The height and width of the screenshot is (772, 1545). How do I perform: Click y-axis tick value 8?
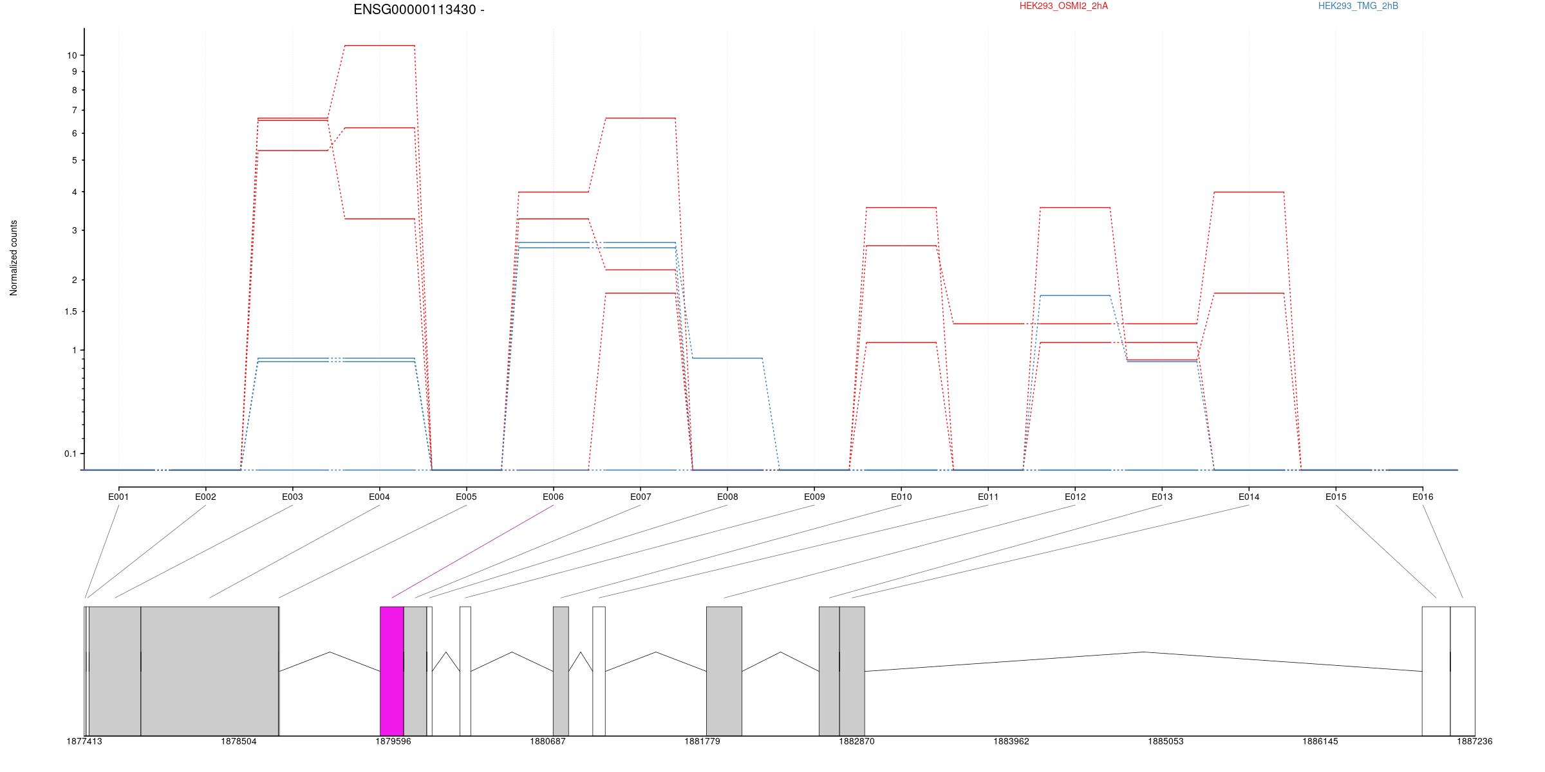[74, 90]
